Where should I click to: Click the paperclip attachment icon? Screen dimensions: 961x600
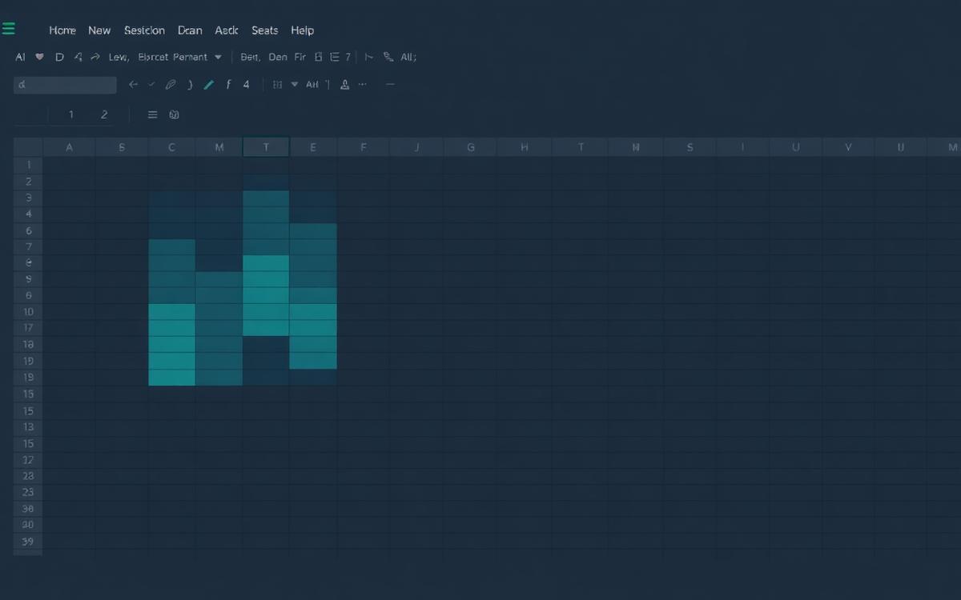click(x=171, y=84)
